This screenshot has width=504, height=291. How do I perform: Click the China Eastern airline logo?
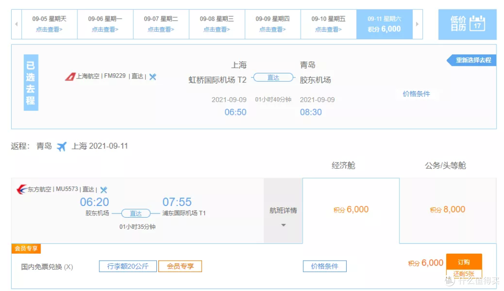[21, 189]
